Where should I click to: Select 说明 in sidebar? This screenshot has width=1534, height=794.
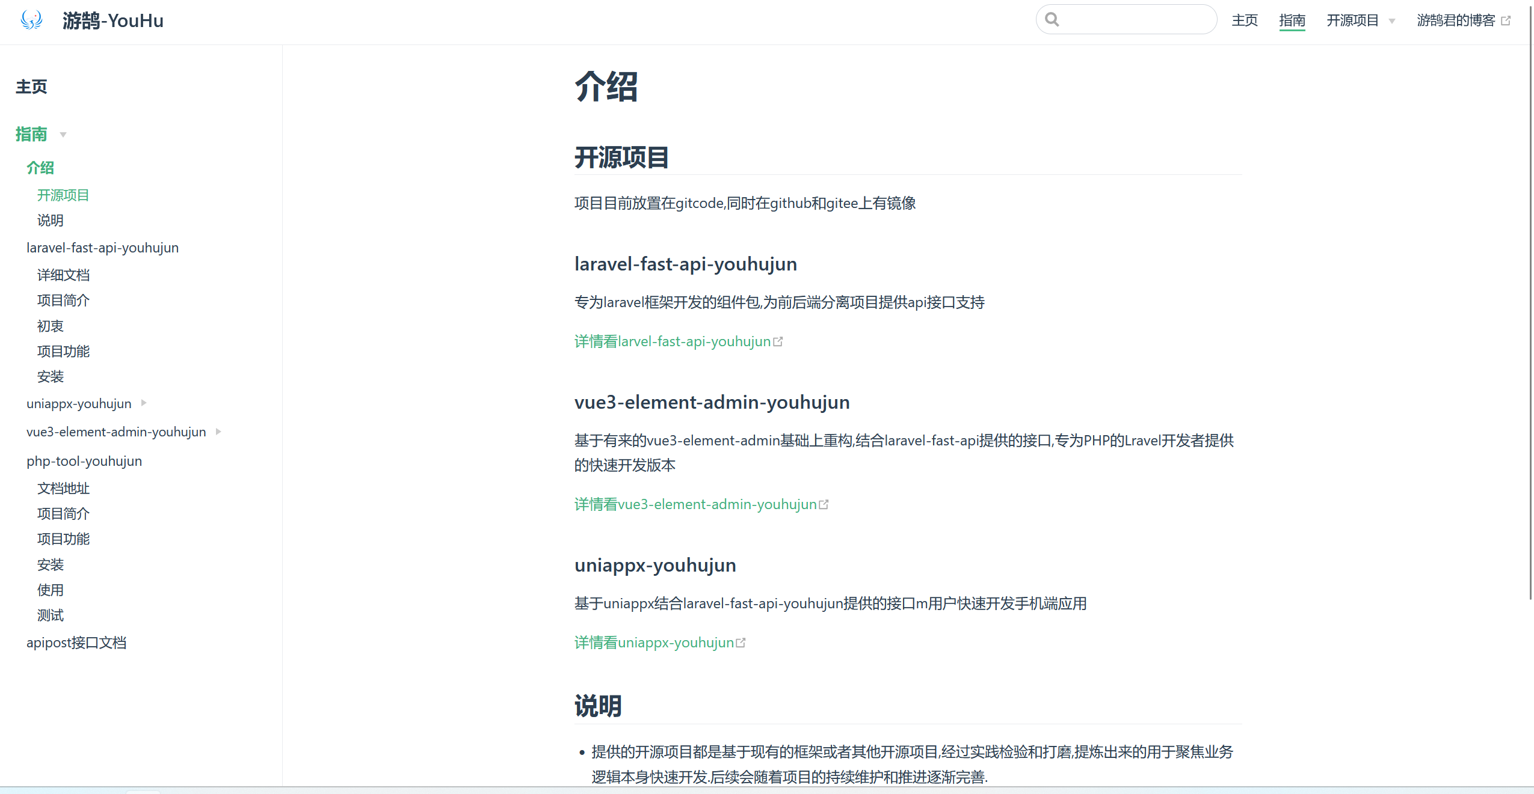pyautogui.click(x=50, y=221)
